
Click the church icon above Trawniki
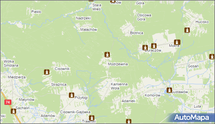92,118
